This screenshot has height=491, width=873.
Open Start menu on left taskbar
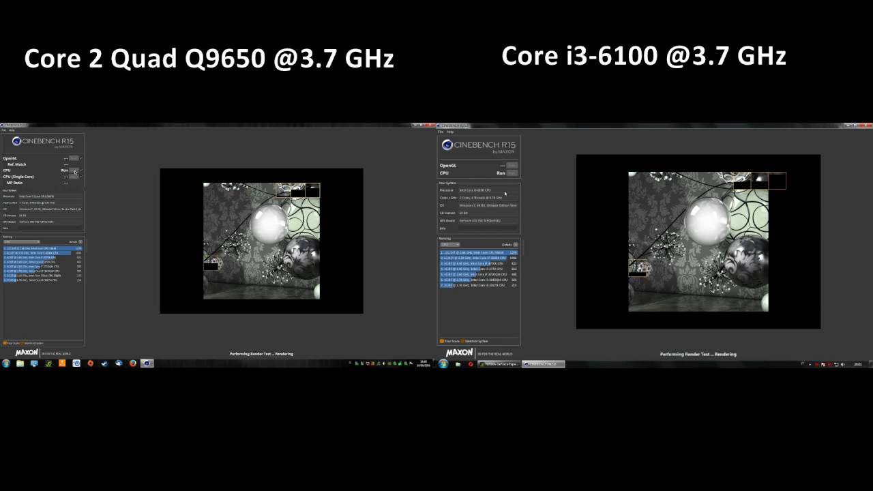click(x=6, y=363)
